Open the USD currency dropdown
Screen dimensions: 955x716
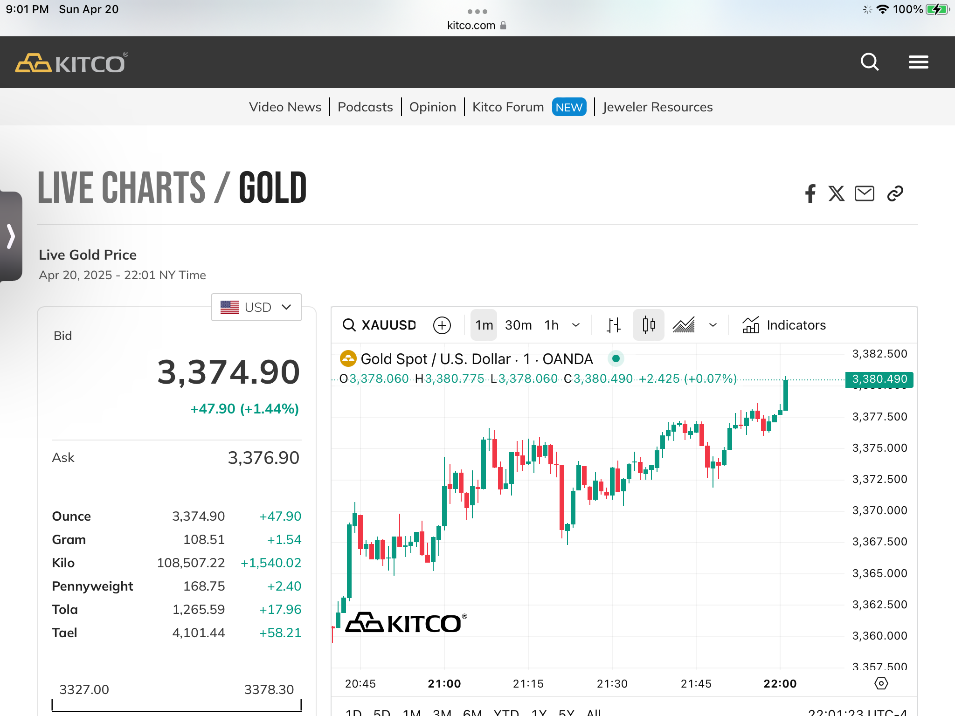[x=256, y=307]
